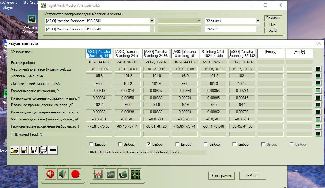Open the 32 bit (int) bit-depth dropdown
The image size is (325, 188).
click(x=258, y=21)
